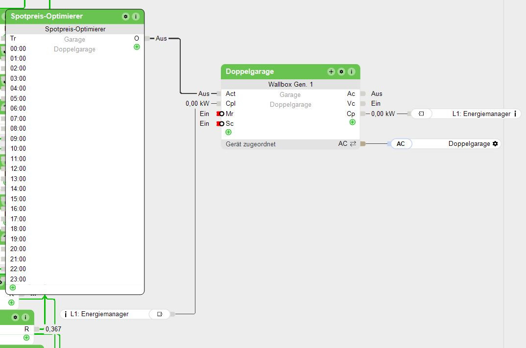Toggle the Mr input inverter
Screen dimensions: 526x348
[220, 114]
